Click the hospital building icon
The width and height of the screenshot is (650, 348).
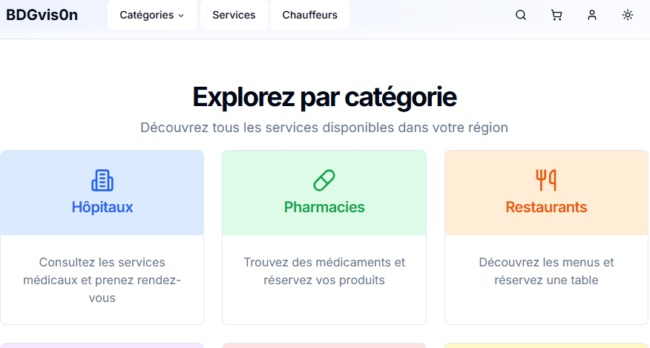tap(102, 180)
